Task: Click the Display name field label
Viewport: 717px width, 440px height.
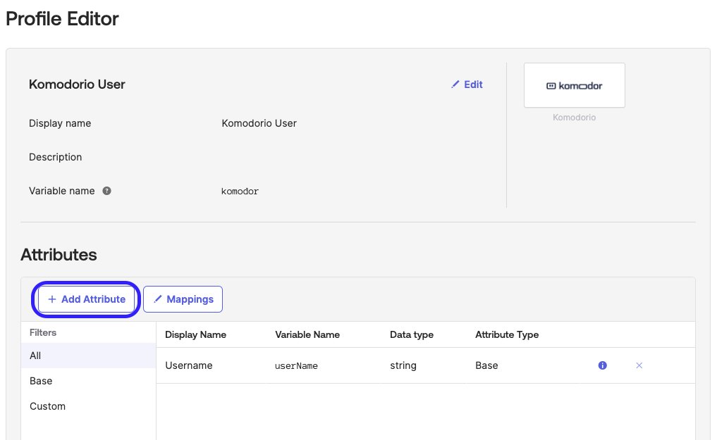Action: click(60, 123)
